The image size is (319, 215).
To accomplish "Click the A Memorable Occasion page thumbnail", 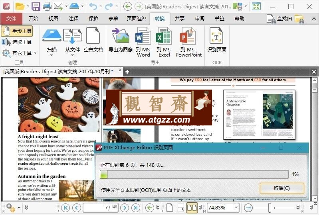I will click(x=259, y=115).
